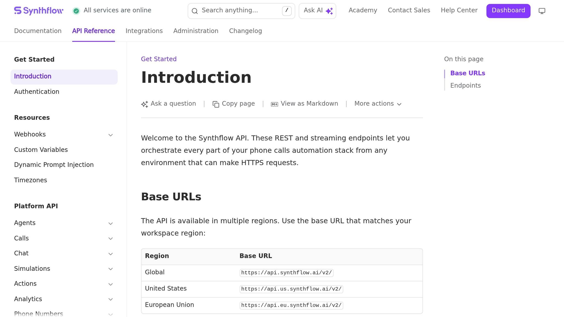Click the Get Started breadcrumb

pos(159,59)
